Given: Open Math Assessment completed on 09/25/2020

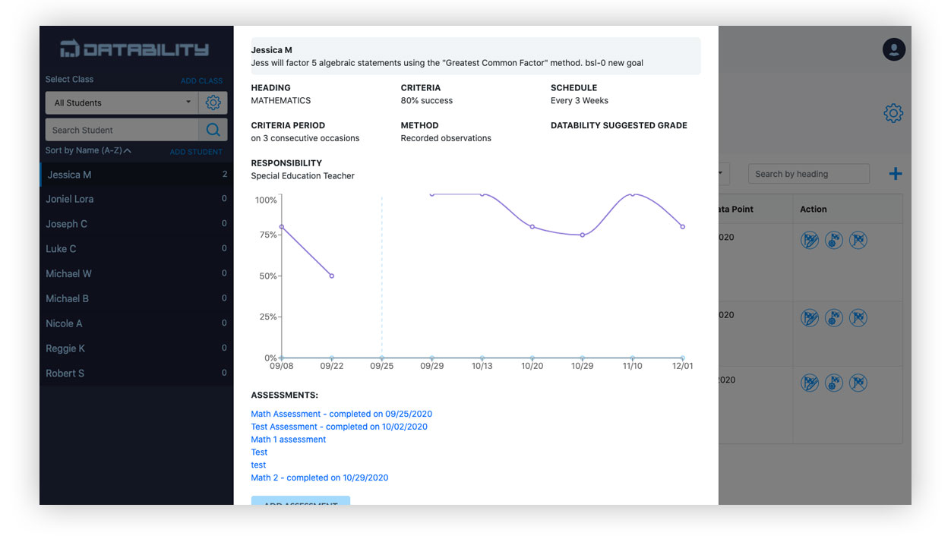Looking at the screenshot, I should [x=341, y=414].
